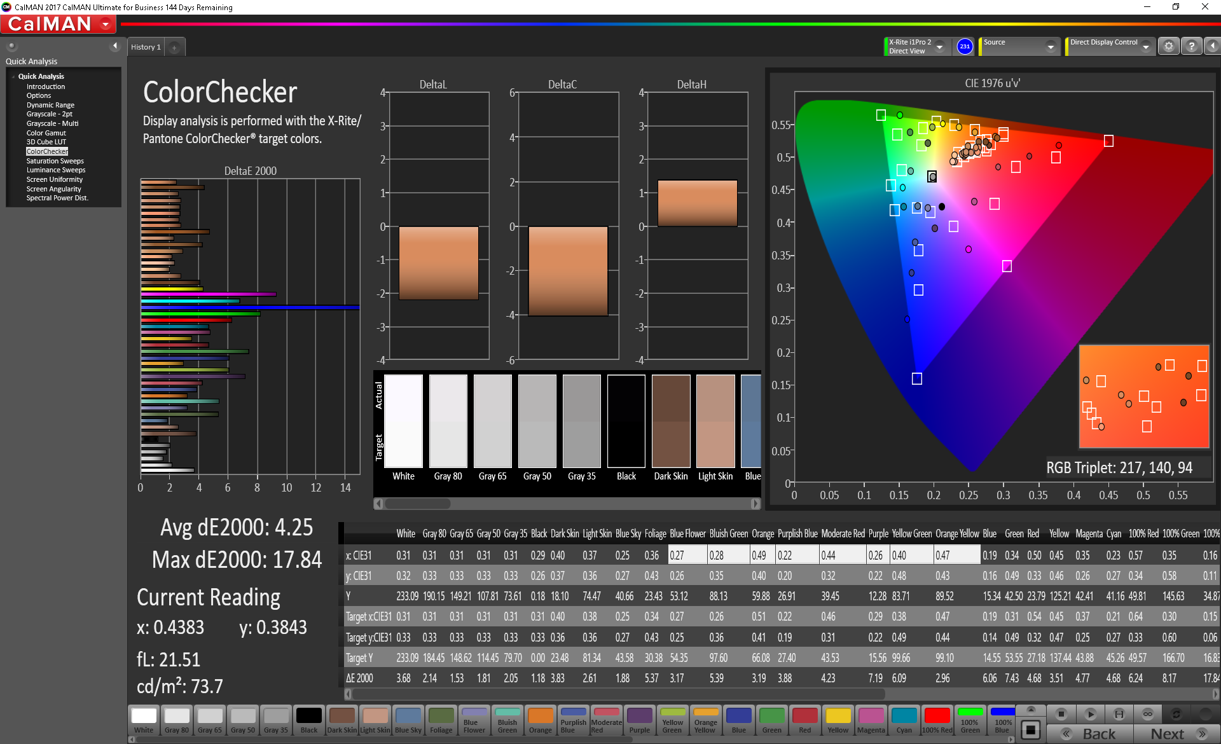Open the Source dropdown
The width and height of the screenshot is (1221, 744).
pyautogui.click(x=1051, y=46)
